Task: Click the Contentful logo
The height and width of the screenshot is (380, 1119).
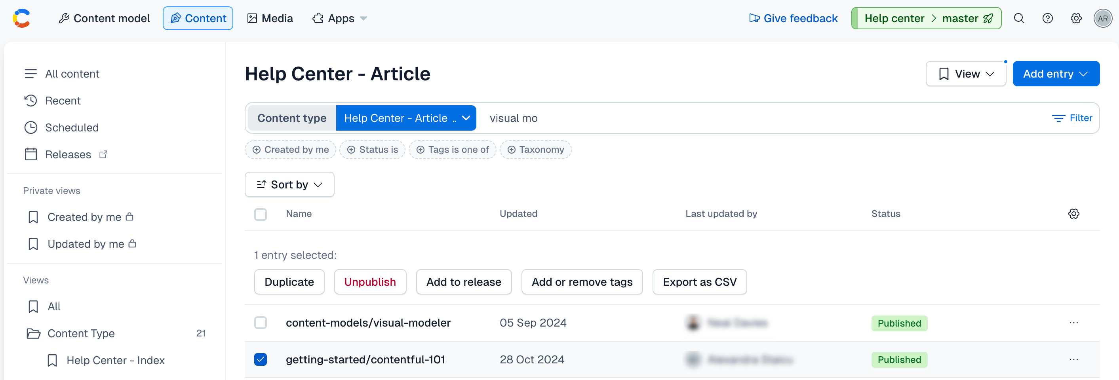Action: tap(21, 18)
